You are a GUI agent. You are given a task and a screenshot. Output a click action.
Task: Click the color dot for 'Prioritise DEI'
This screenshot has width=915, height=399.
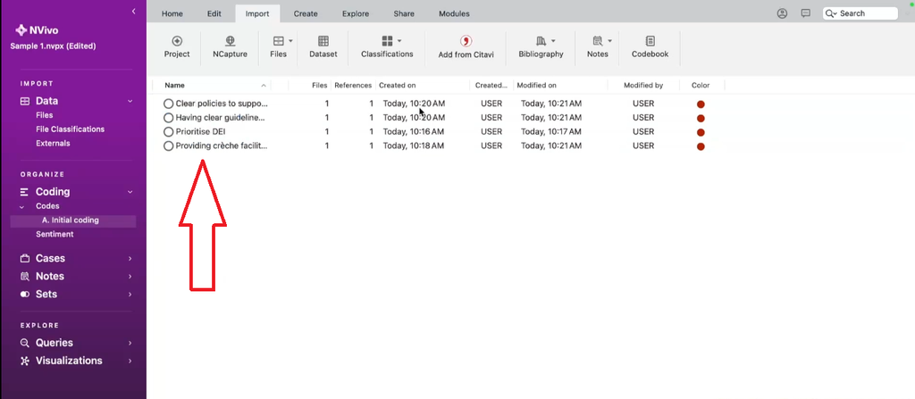click(701, 132)
